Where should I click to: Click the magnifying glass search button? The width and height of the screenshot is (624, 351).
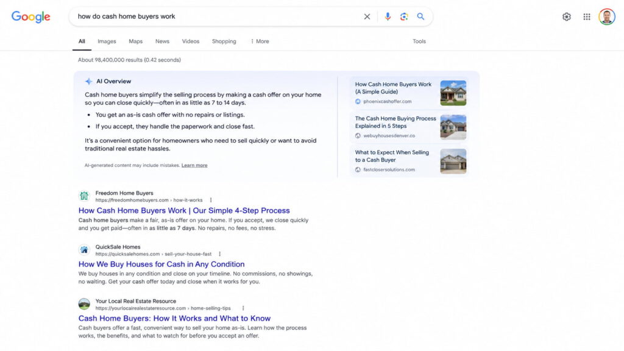[x=420, y=16]
